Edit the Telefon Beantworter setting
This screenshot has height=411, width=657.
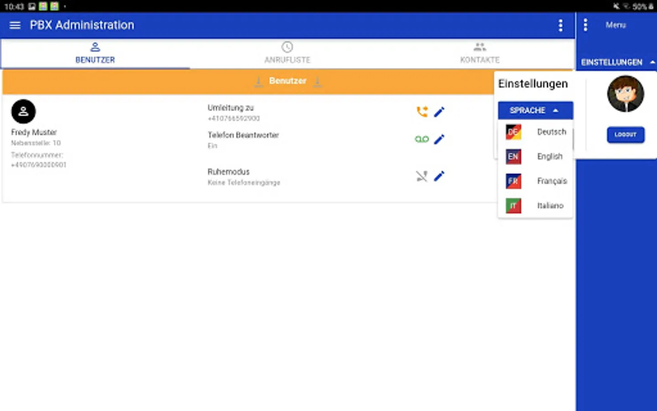(x=439, y=139)
